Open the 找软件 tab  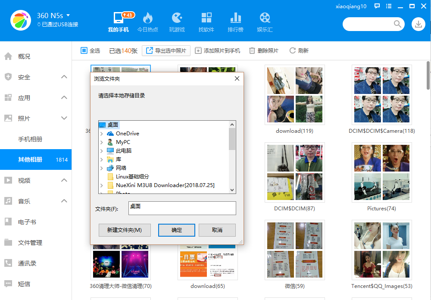point(206,22)
